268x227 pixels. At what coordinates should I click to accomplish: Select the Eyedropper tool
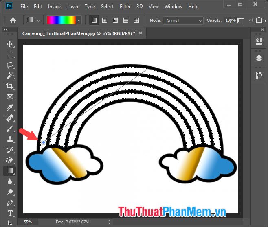pyautogui.click(x=10, y=107)
